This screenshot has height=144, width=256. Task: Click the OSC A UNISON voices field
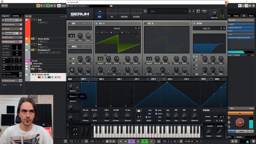tap(100, 59)
